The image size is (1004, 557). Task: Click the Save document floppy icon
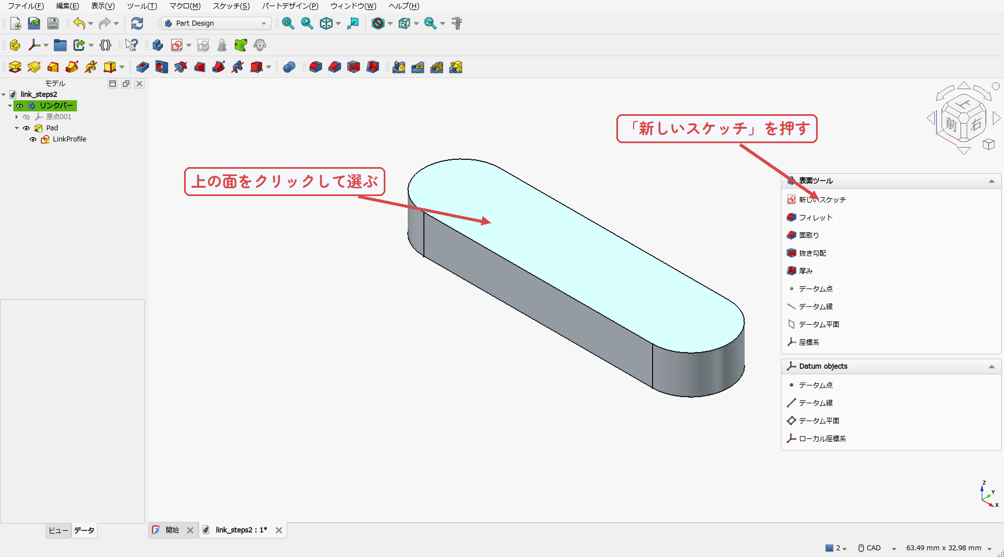[x=53, y=23]
